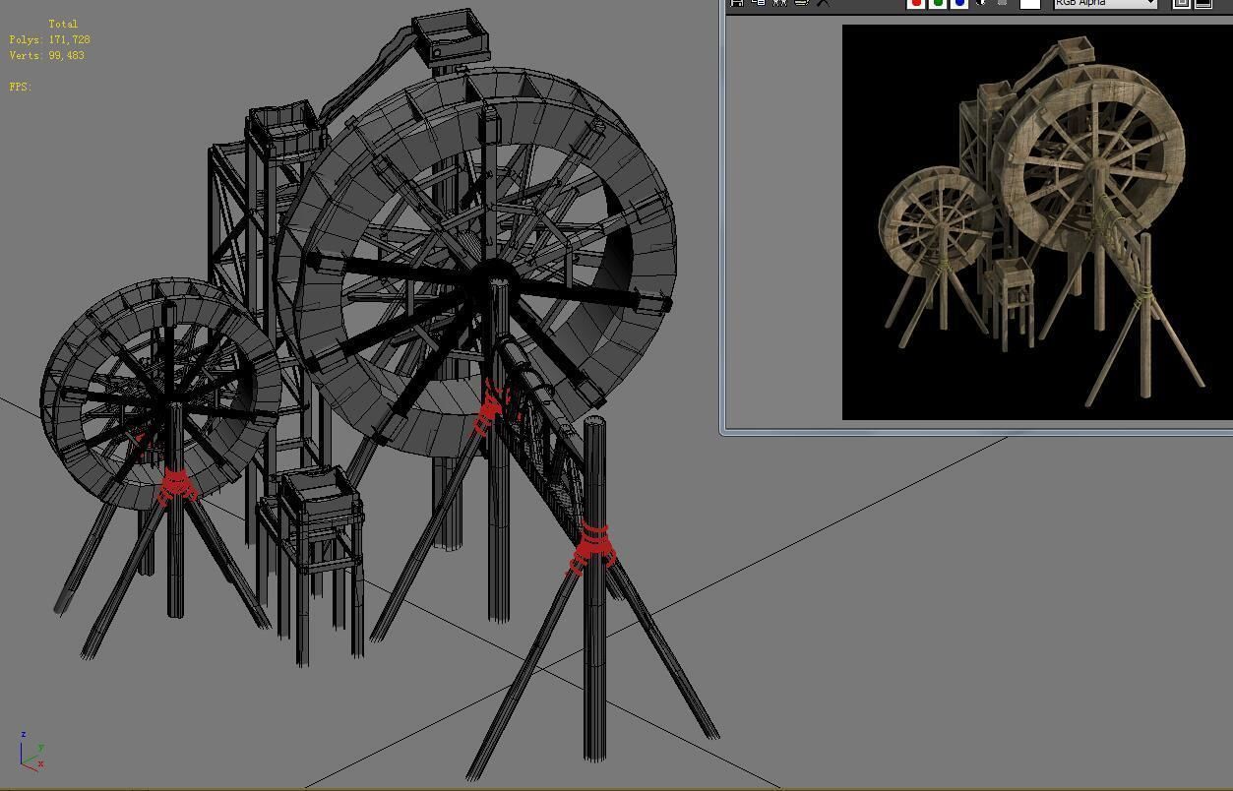
Task: Click the XYZ axis gizmo in viewport
Action: 31,751
